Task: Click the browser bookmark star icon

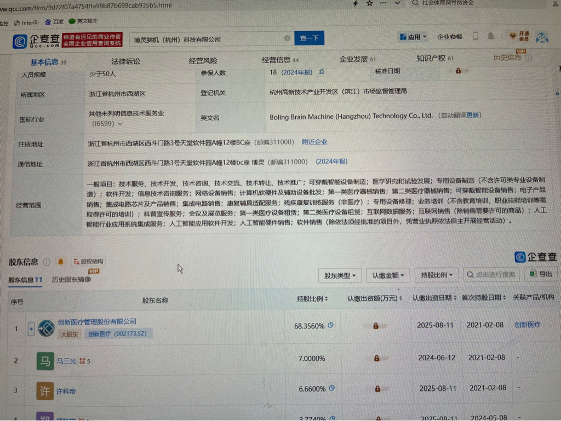Action: click(370, 3)
